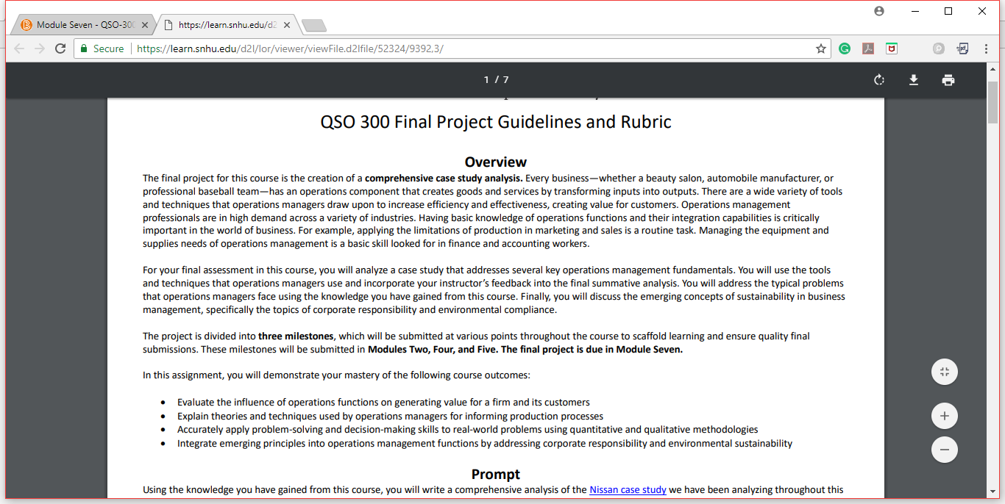Zoom in on the PDF
Viewport: 1005px width, 504px height.
pyautogui.click(x=945, y=416)
